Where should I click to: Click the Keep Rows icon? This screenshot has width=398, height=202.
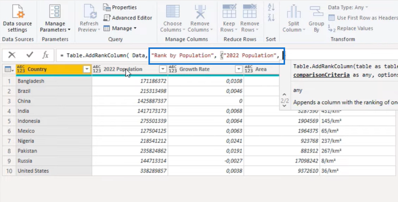point(229,11)
